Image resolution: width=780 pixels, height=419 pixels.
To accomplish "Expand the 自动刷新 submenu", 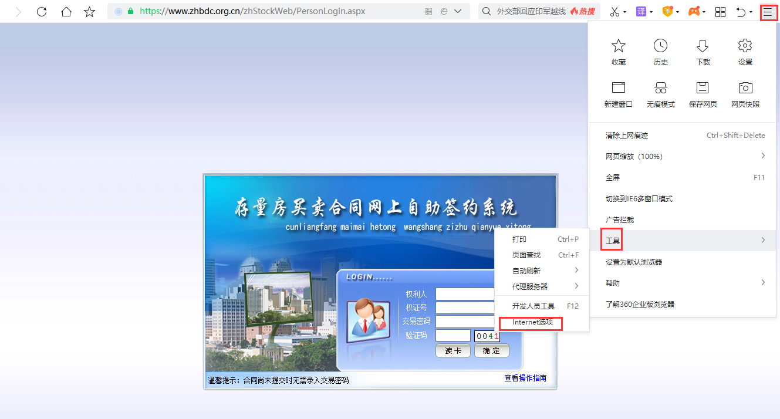I will click(576, 271).
